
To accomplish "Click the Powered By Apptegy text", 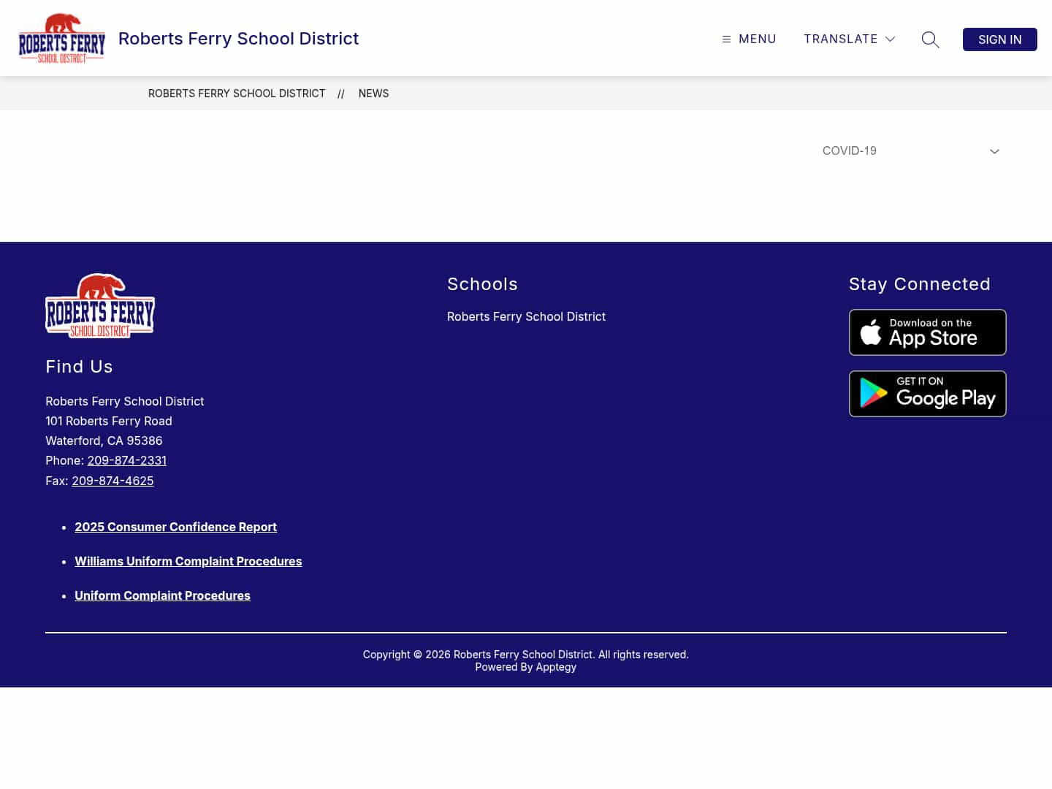I will click(x=526, y=666).
